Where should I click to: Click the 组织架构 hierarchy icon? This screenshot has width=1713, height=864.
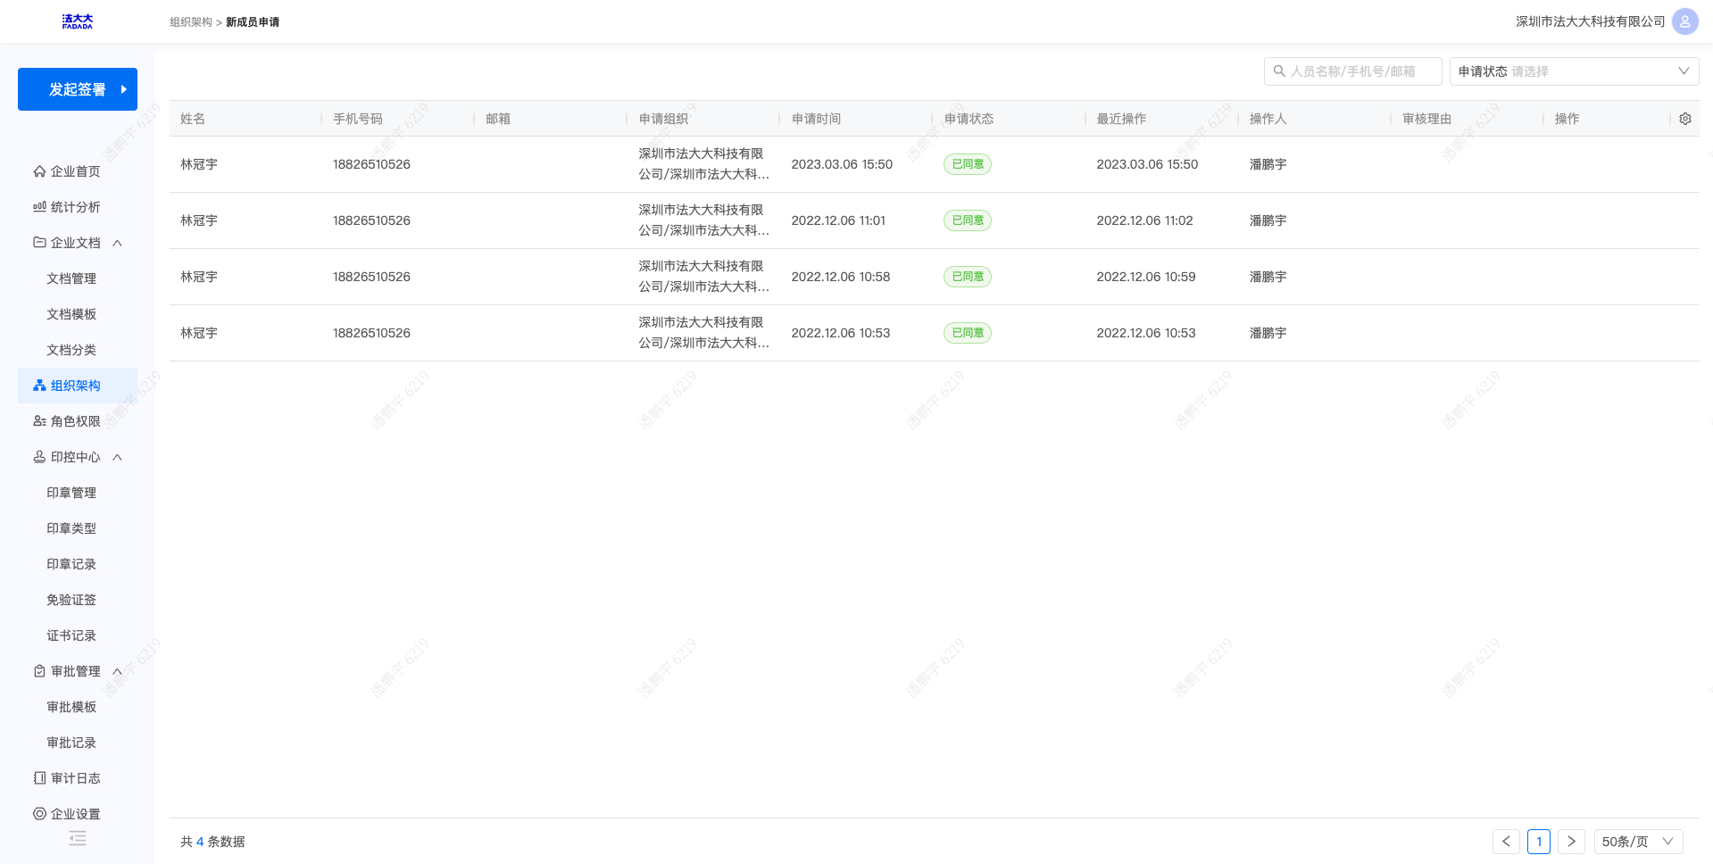pos(39,386)
